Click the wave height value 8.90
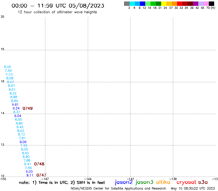 pos(26,157)
